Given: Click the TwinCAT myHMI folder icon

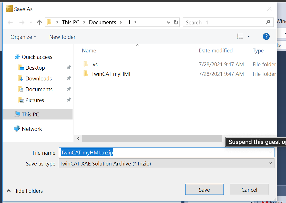Looking at the screenshot, I should click(86, 73).
